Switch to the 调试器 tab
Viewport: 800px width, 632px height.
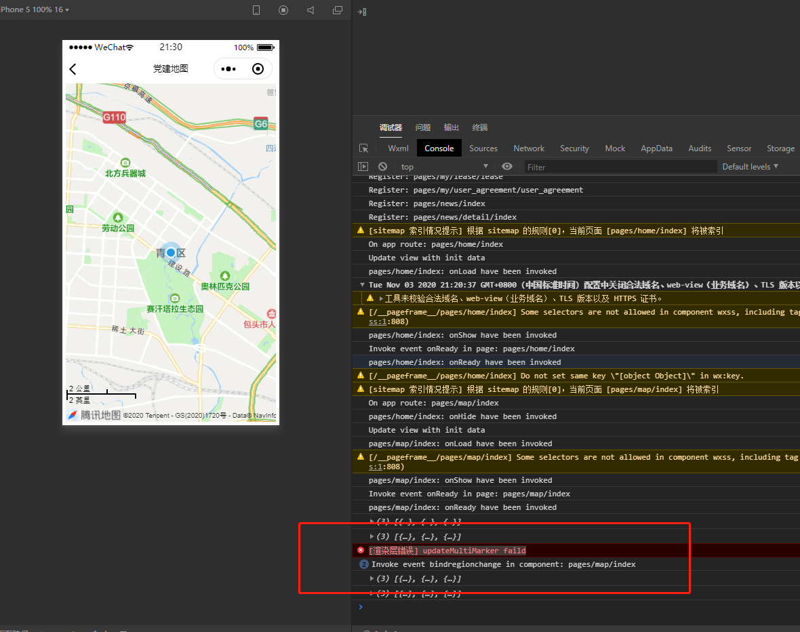tap(391, 127)
